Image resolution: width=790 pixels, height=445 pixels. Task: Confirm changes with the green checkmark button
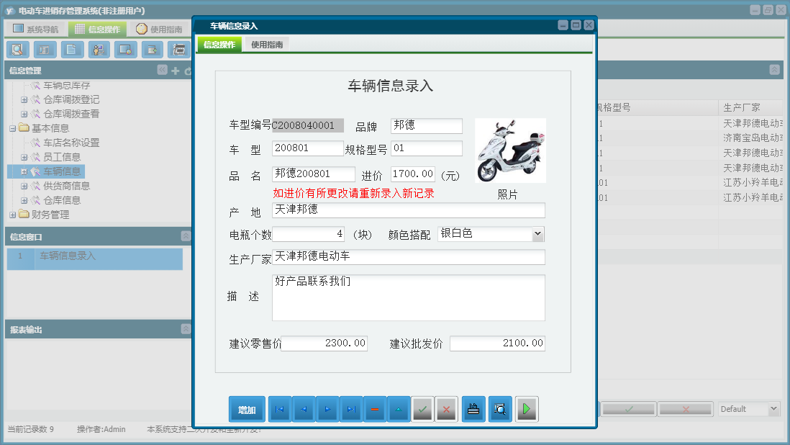[x=422, y=408]
